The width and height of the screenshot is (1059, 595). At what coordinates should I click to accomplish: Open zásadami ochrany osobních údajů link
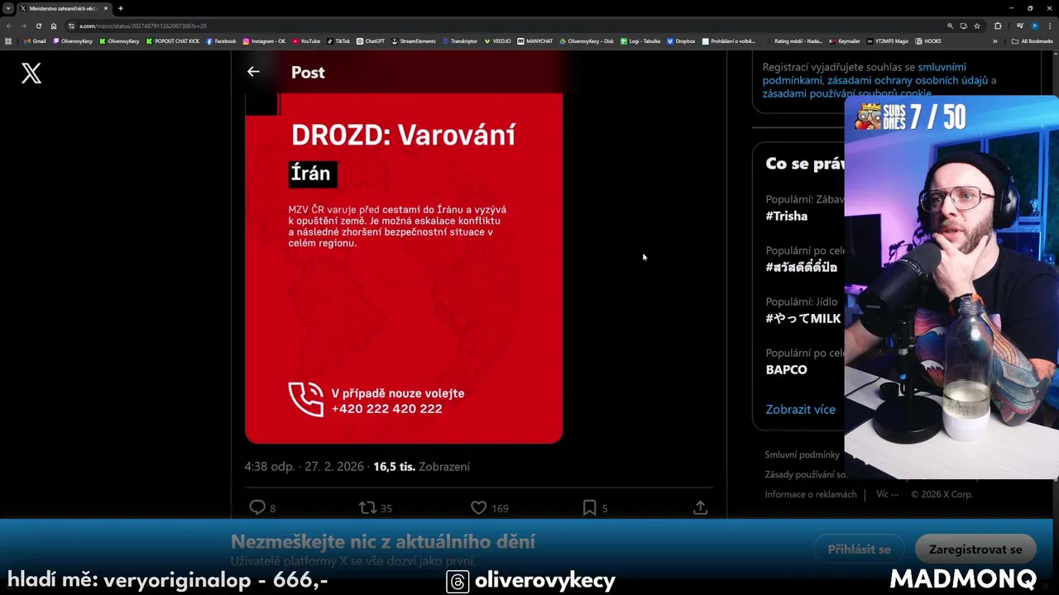pos(907,80)
